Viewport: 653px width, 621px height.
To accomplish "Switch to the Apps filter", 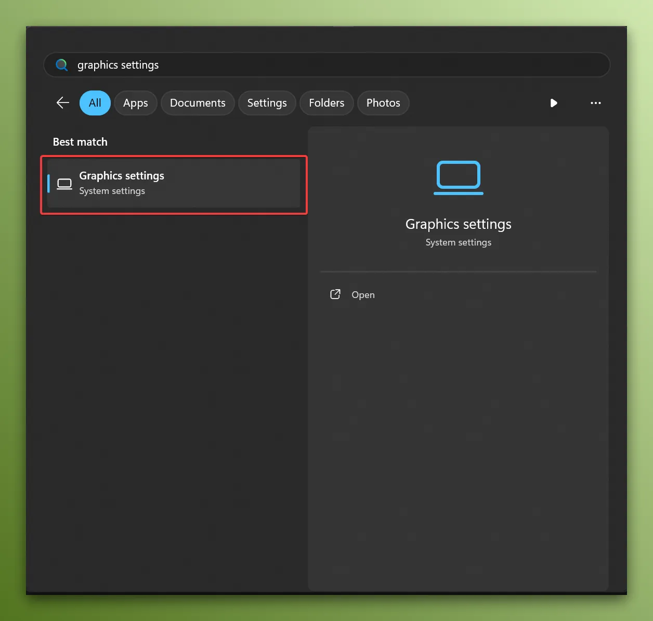I will 136,103.
